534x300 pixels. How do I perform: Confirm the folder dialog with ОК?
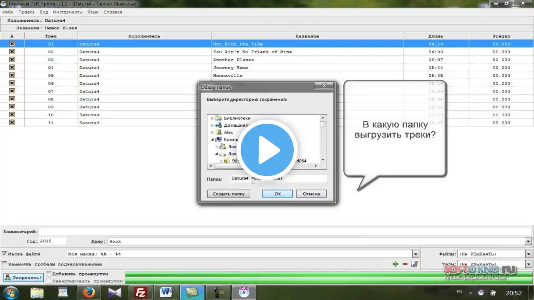tap(277, 194)
